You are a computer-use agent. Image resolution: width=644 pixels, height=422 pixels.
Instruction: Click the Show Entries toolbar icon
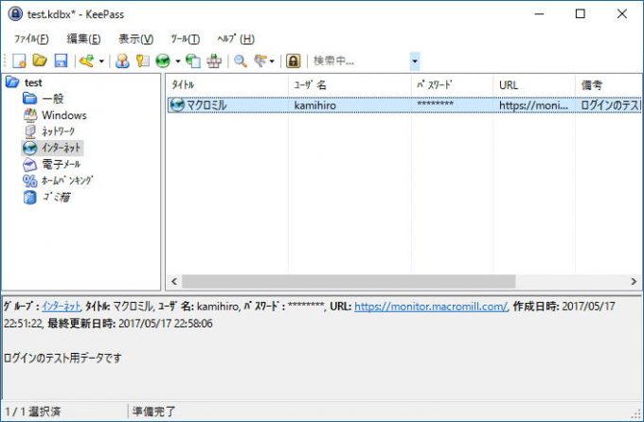pos(260,62)
